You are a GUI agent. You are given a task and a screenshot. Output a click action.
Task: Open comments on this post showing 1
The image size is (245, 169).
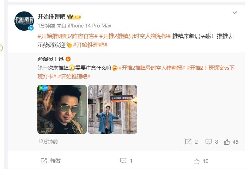pos(126,161)
